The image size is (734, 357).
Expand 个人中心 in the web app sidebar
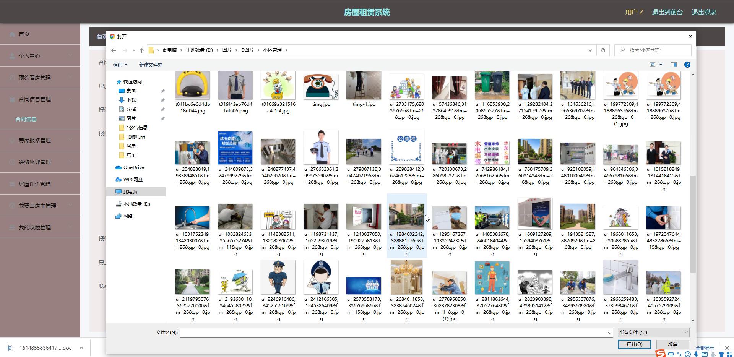coord(40,56)
